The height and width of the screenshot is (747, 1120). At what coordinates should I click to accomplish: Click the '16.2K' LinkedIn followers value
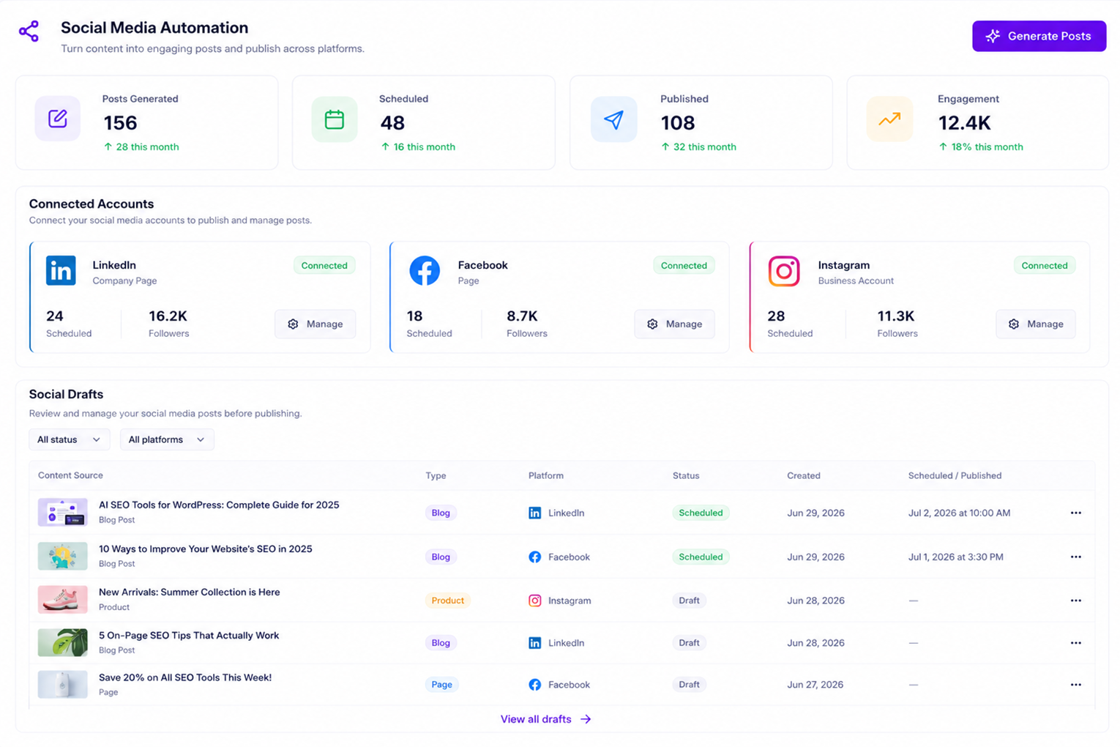point(168,316)
